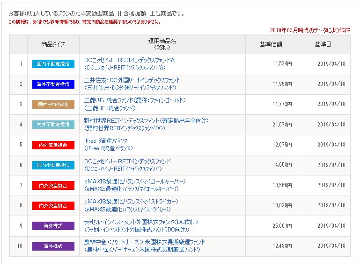Click rank number 5 in the table
This screenshot has height=266, width=360.
pos(21,145)
